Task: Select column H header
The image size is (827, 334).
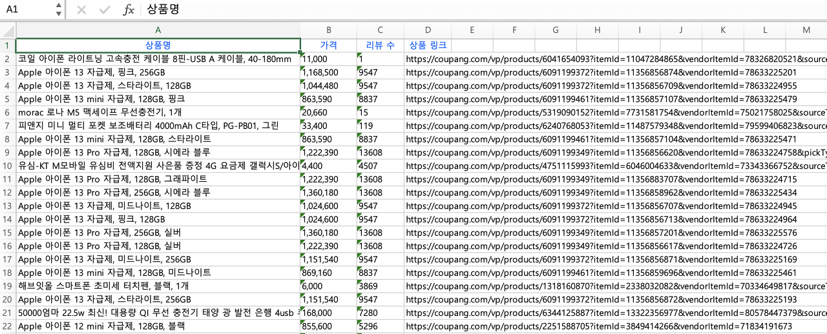Action: coord(598,30)
